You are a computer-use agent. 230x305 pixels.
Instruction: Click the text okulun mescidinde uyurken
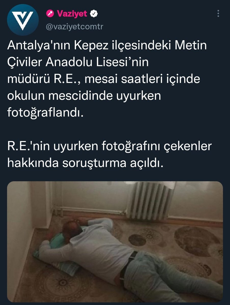(x=84, y=95)
